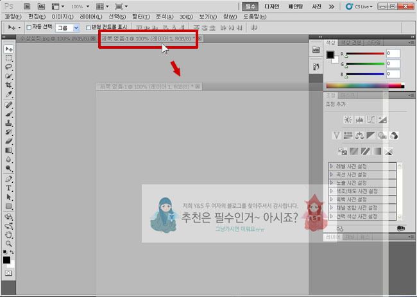Select the Spot Healing Brush tool

click(8, 105)
